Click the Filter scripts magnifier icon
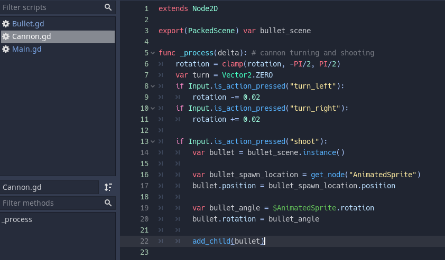445x260 pixels. pos(108,7)
